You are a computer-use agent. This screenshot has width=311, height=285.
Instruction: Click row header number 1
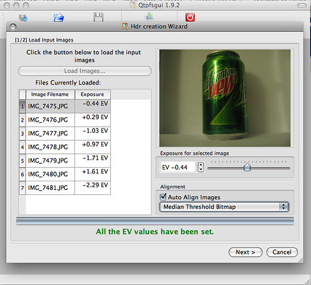coord(22,106)
